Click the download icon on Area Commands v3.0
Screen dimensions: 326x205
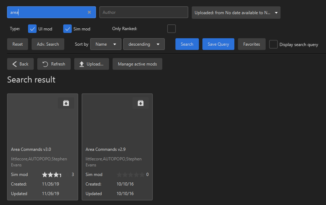click(x=66, y=103)
